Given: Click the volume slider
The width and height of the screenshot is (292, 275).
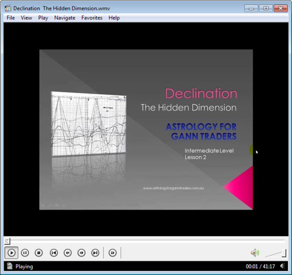Looking at the screenshot, I should tap(275, 253).
